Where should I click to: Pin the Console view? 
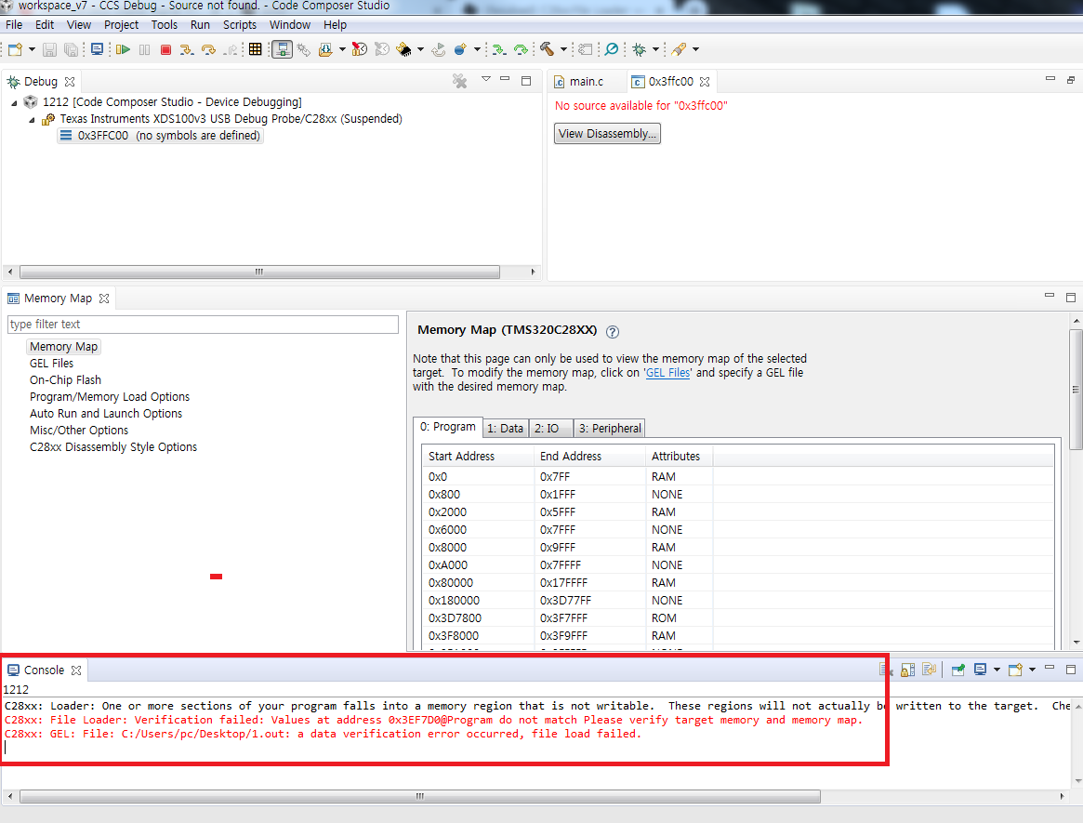tap(958, 670)
